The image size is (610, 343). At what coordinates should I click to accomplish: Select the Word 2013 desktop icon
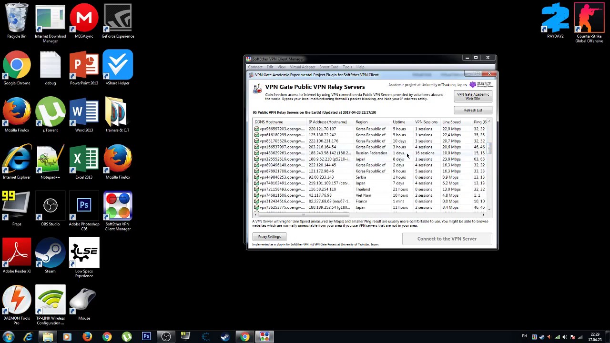[x=84, y=115]
